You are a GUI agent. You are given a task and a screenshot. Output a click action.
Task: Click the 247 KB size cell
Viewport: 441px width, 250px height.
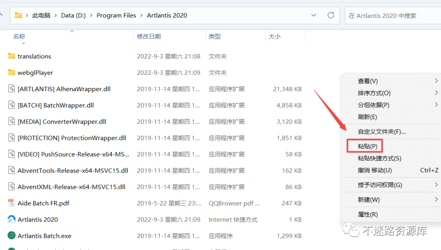coord(292,203)
